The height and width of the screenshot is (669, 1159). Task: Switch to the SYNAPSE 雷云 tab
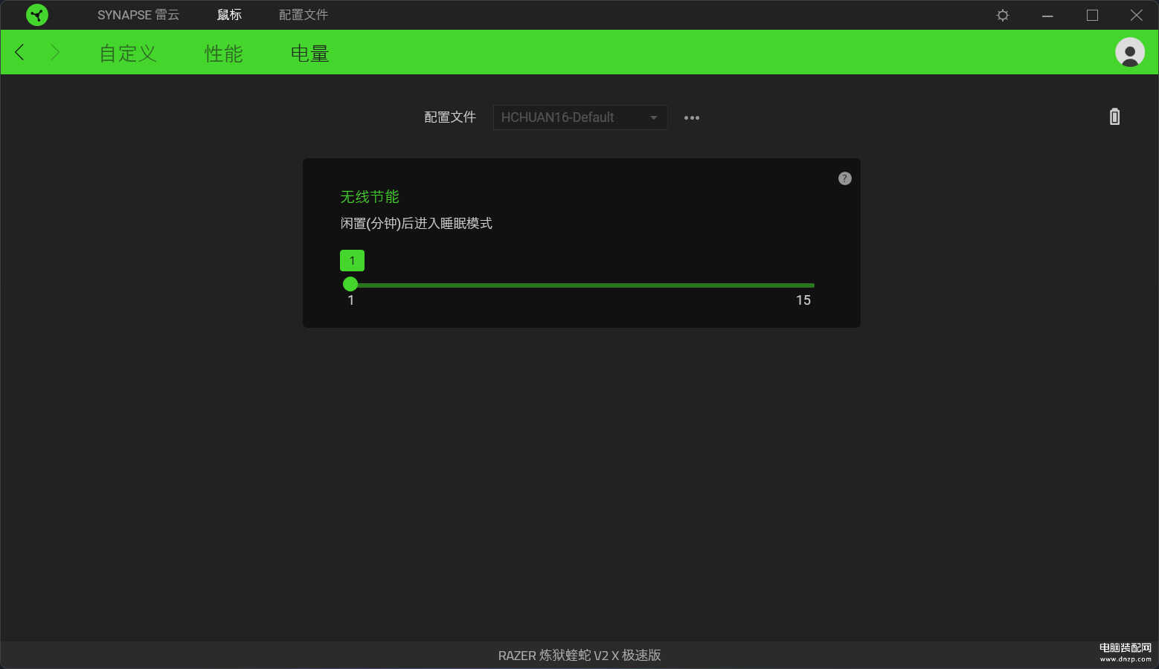pos(138,15)
